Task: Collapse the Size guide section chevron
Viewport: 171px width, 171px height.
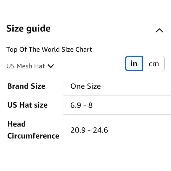Action: 159,30
